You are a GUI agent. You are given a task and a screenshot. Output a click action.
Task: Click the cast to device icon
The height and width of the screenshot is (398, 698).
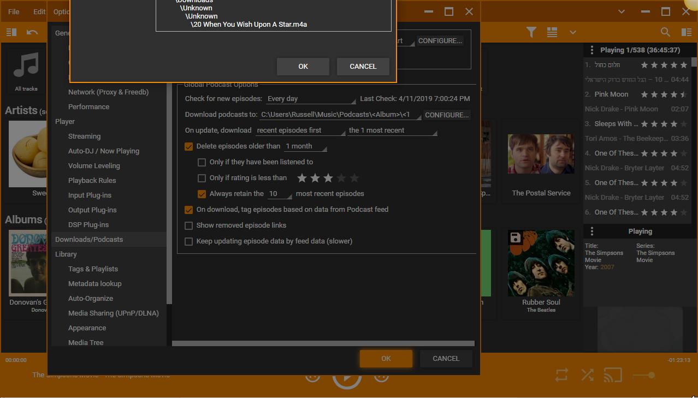pos(613,375)
